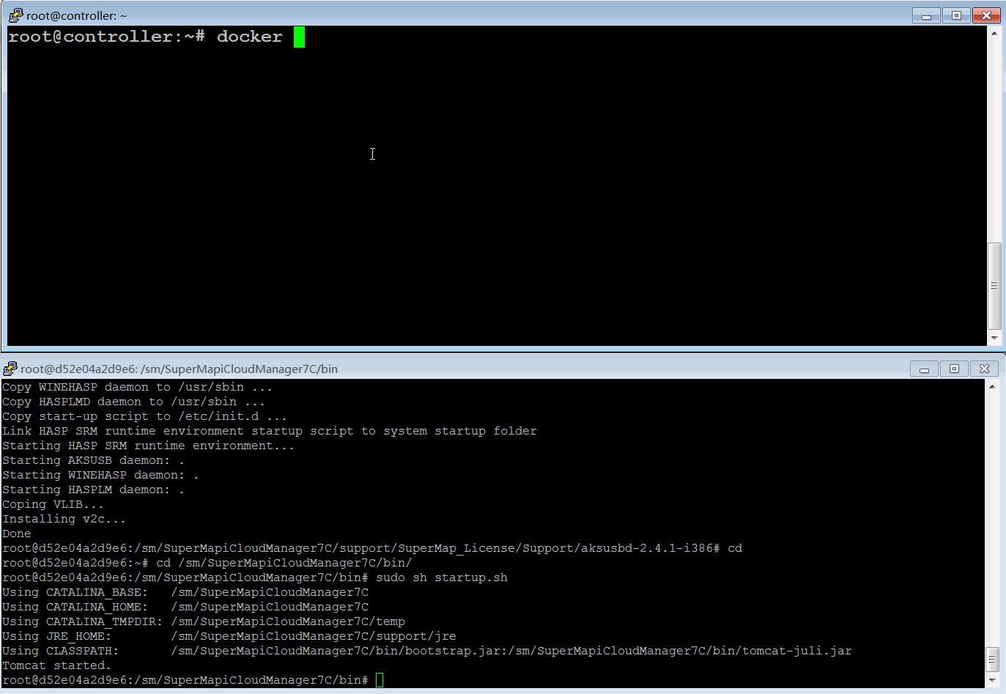Click the line 'Copy WINEHASP daemon to /usr/sbin ...'

tap(137, 387)
